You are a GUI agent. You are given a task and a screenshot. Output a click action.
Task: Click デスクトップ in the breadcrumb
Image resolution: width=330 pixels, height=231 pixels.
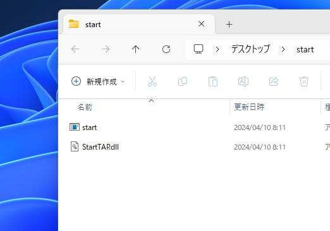tap(250, 49)
